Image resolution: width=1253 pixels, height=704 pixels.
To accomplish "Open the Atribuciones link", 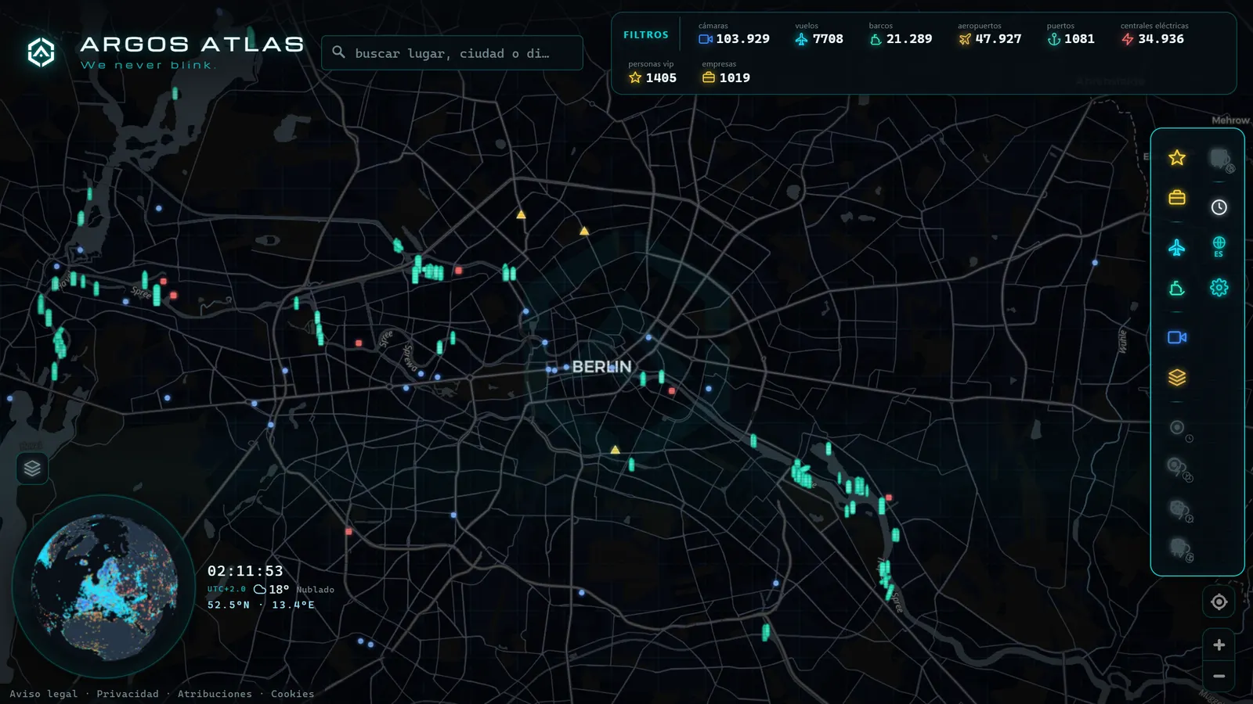I will [215, 694].
